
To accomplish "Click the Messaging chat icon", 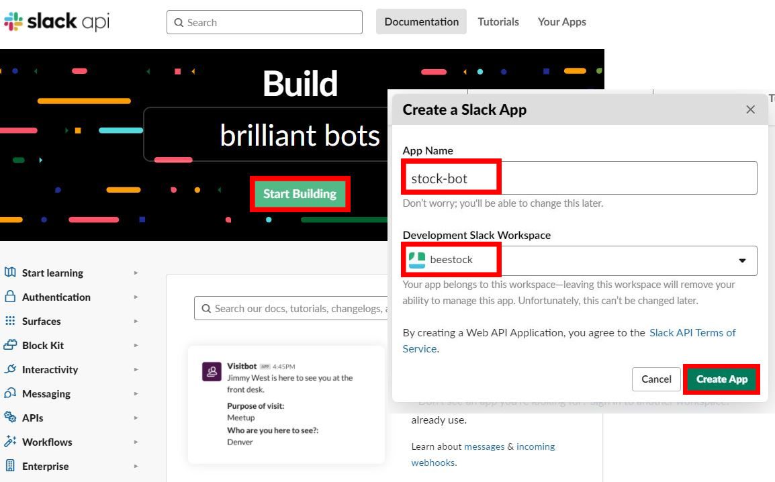I will [10, 393].
